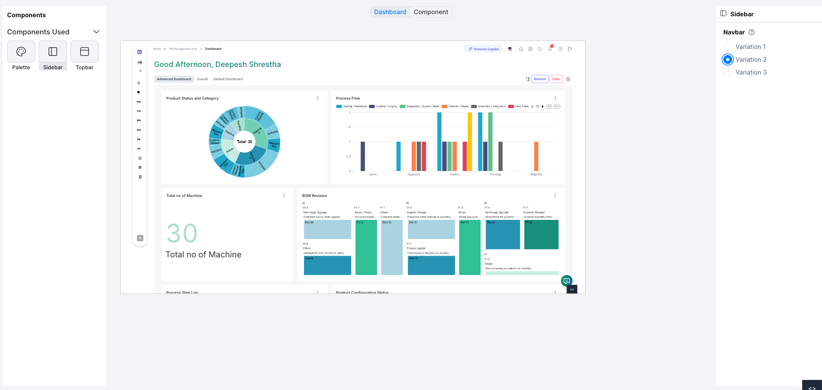Select the Default Dashboard tab
Image resolution: width=822 pixels, height=390 pixels.
228,79
